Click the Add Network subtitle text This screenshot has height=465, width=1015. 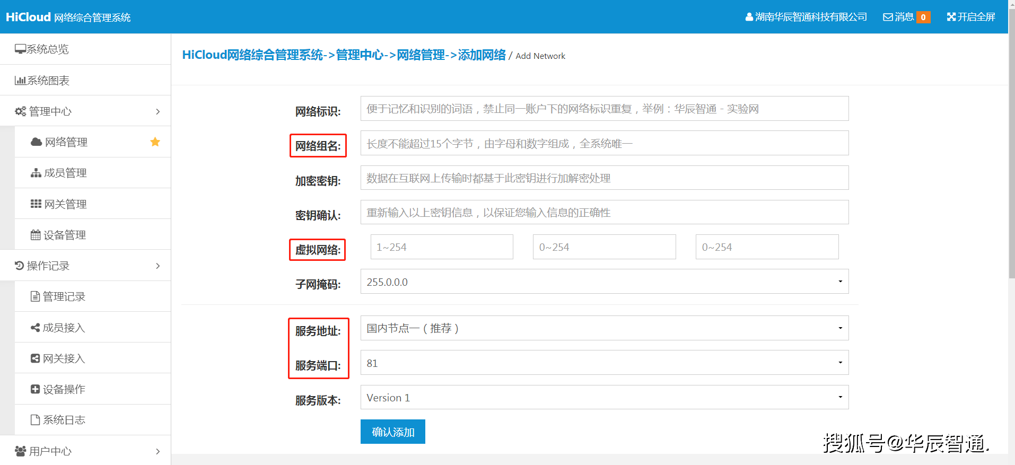pyautogui.click(x=540, y=56)
